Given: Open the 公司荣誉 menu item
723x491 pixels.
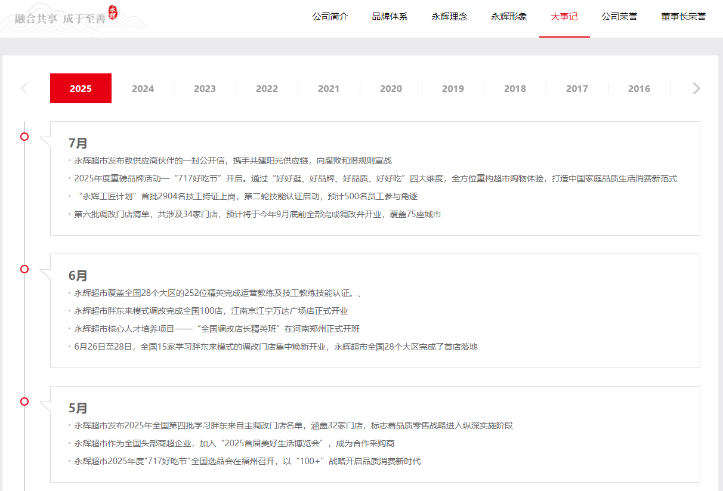Looking at the screenshot, I should pos(619,17).
